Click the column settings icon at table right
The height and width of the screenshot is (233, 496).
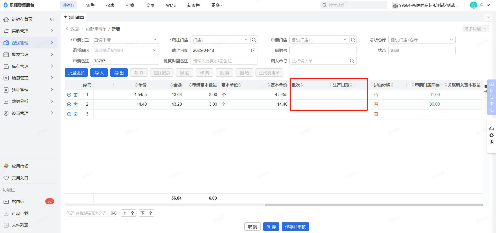pyautogui.click(x=486, y=86)
